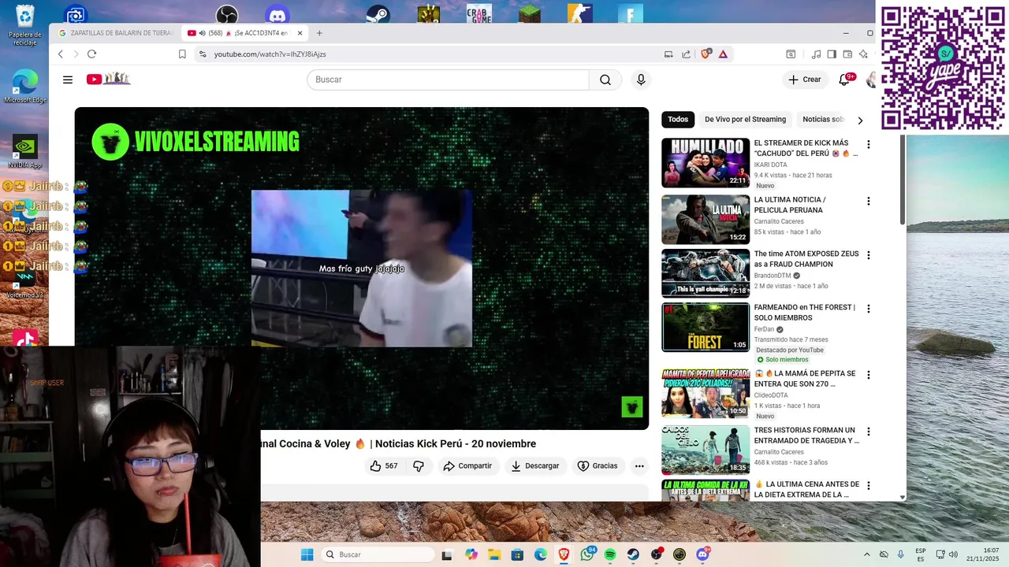
Task: Open the Microsoft Edge desktop shortcut
Action: (x=25, y=85)
